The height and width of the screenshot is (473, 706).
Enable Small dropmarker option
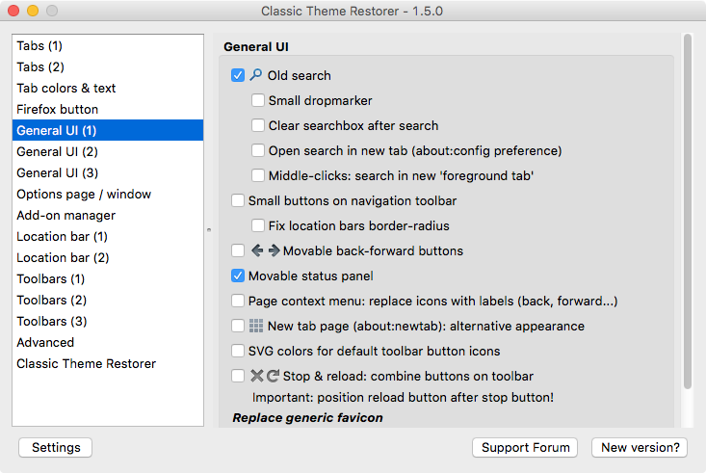click(258, 100)
